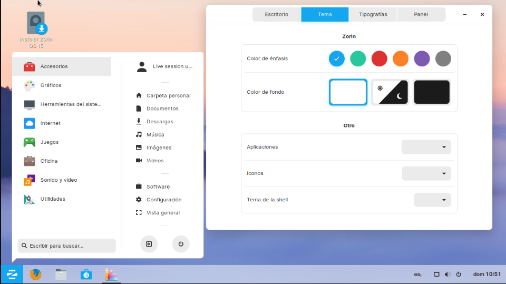The width and height of the screenshot is (506, 284).
Task: Select the green accent color
Action: pos(358,58)
